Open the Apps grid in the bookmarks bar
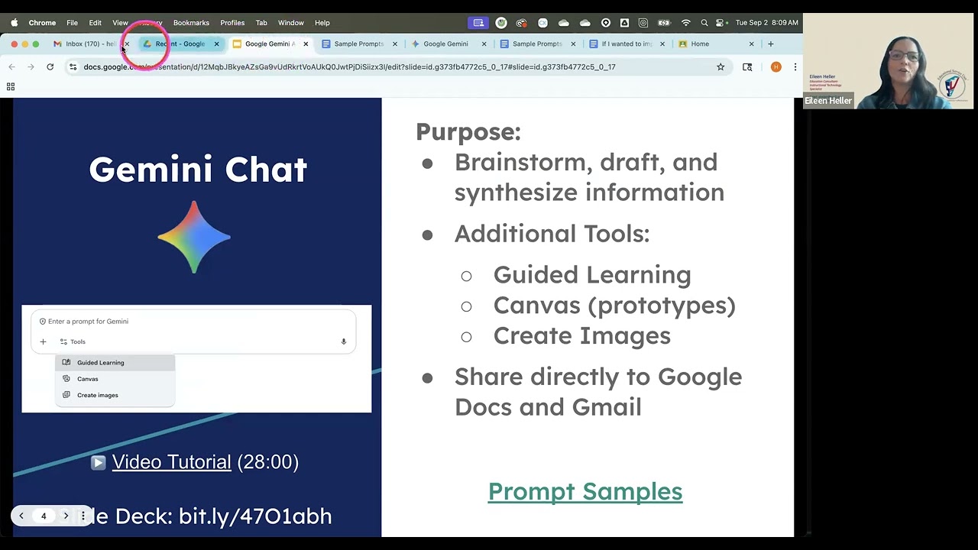The height and width of the screenshot is (550, 978). point(11,86)
